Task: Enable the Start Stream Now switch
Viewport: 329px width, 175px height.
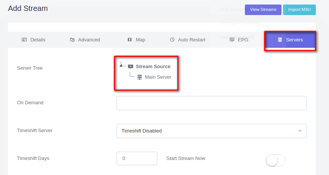Action: point(276,160)
